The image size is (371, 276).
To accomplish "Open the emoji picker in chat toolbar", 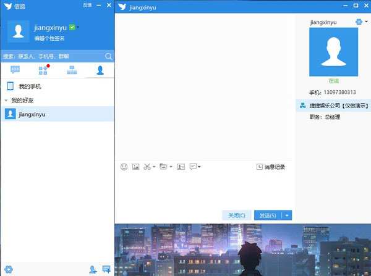I will tap(124, 167).
